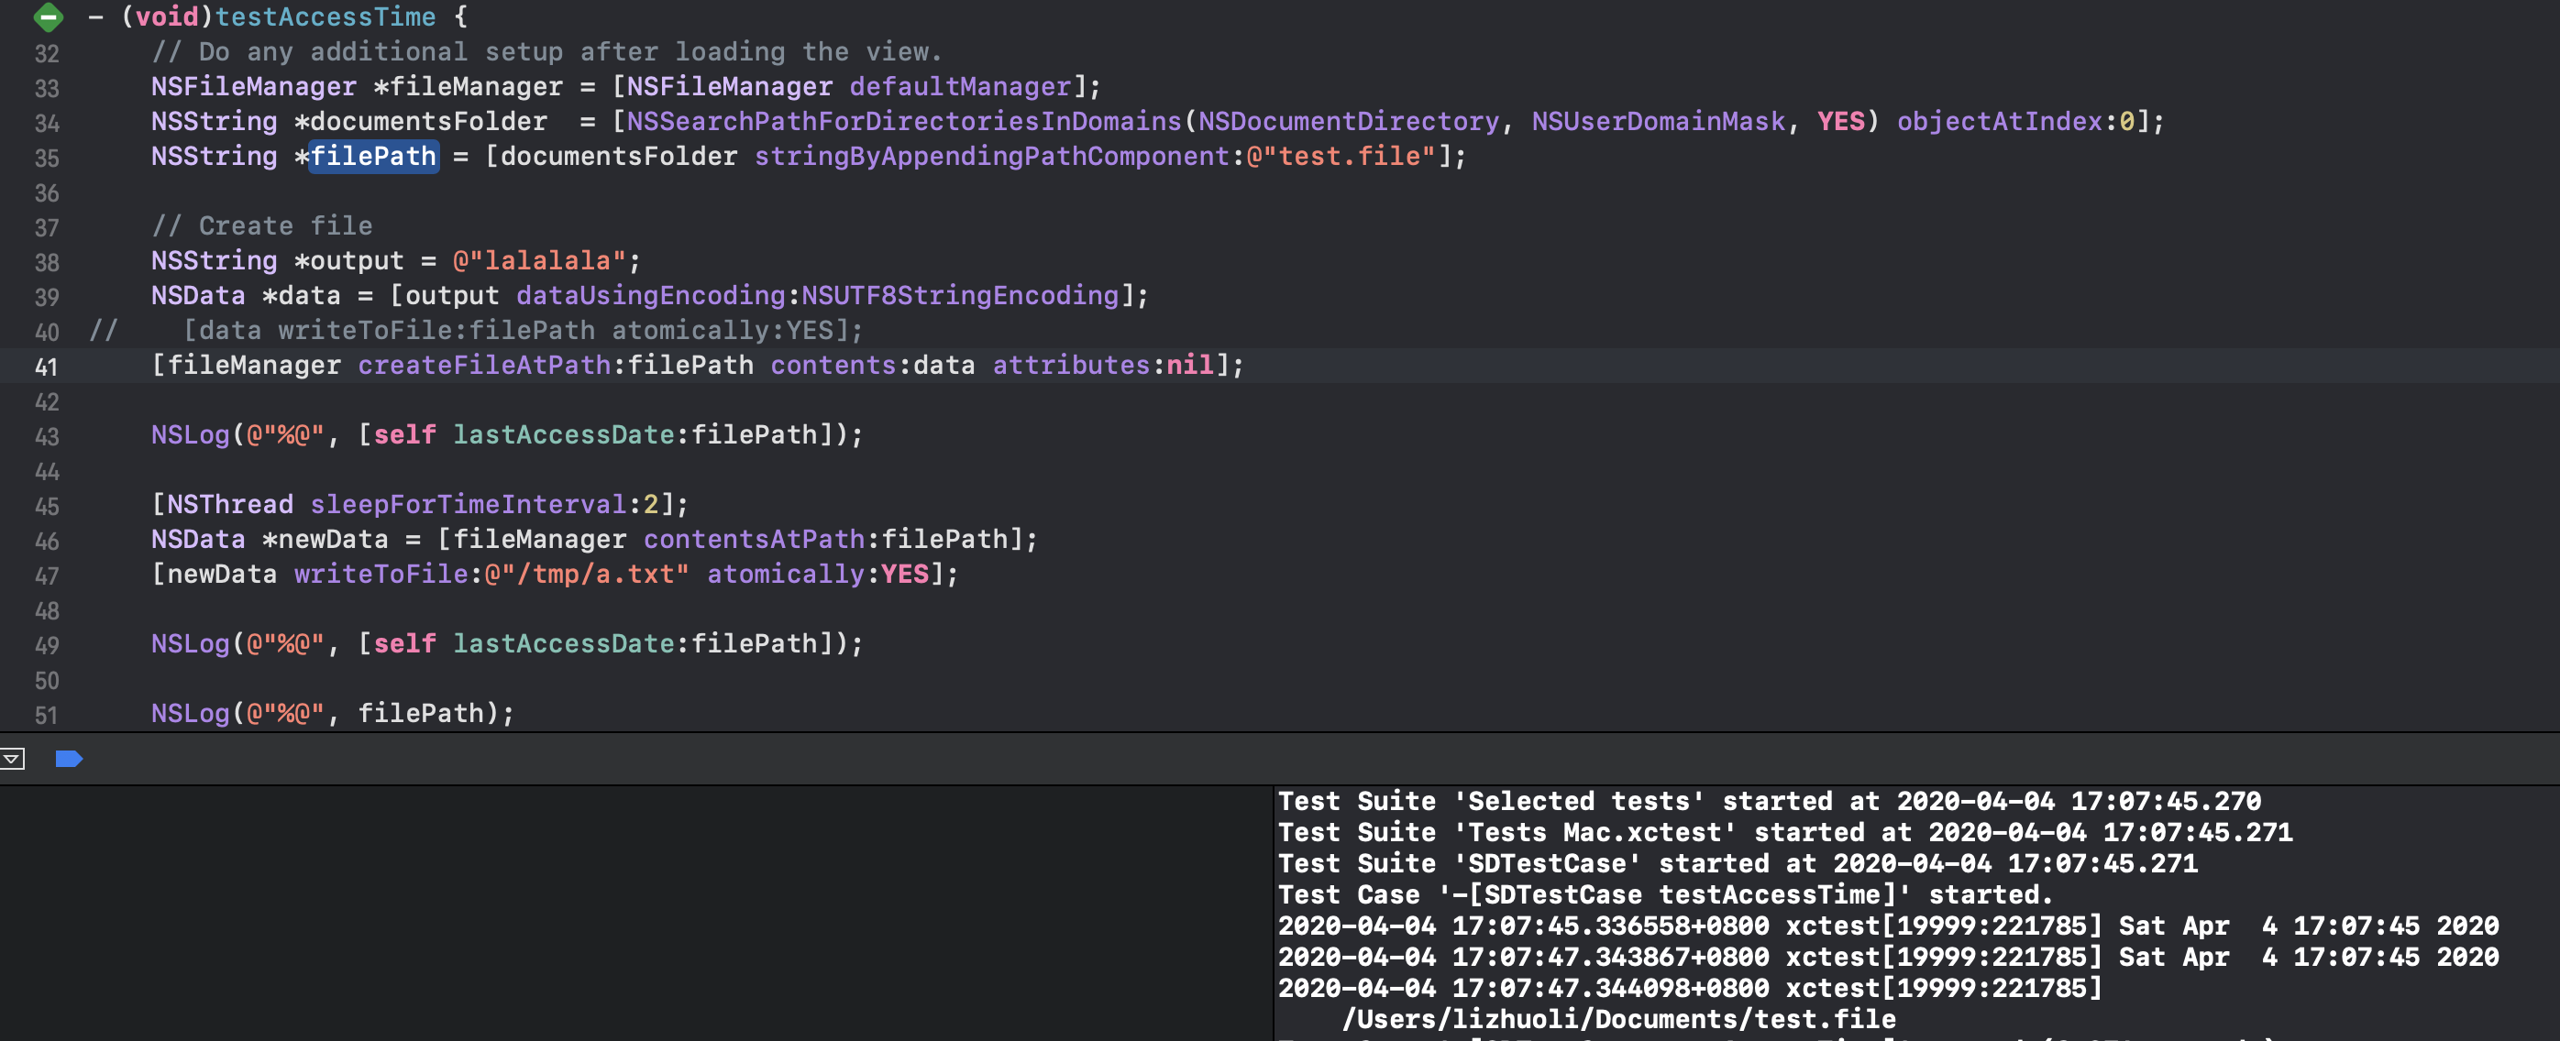Click line number 43 in the gutter

46,437
